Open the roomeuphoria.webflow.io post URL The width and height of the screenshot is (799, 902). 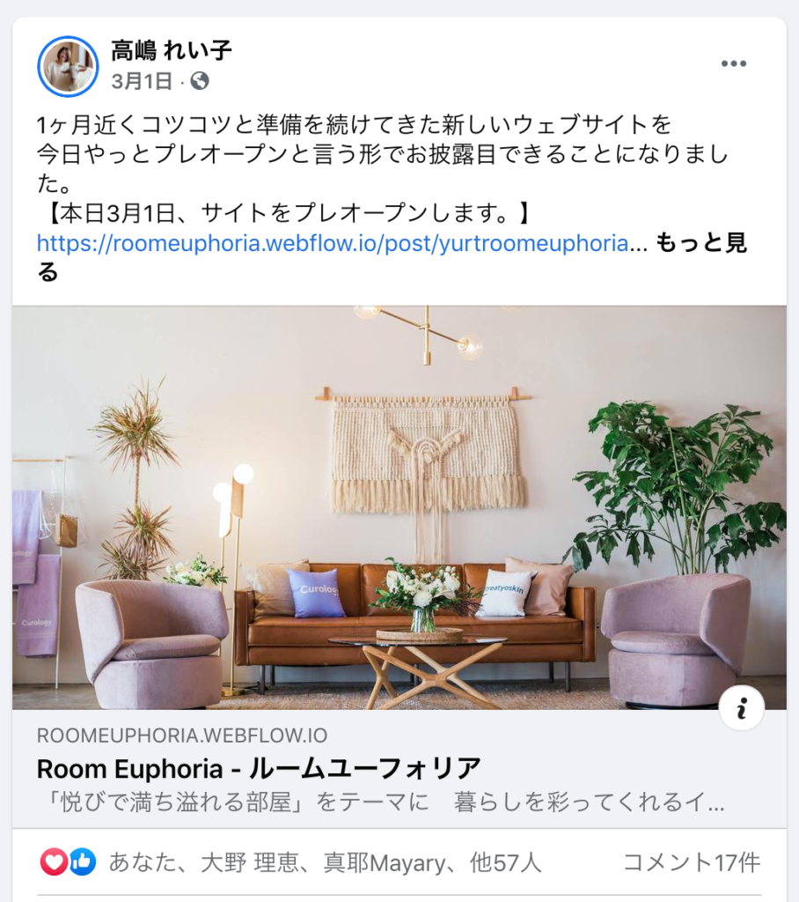(x=333, y=243)
